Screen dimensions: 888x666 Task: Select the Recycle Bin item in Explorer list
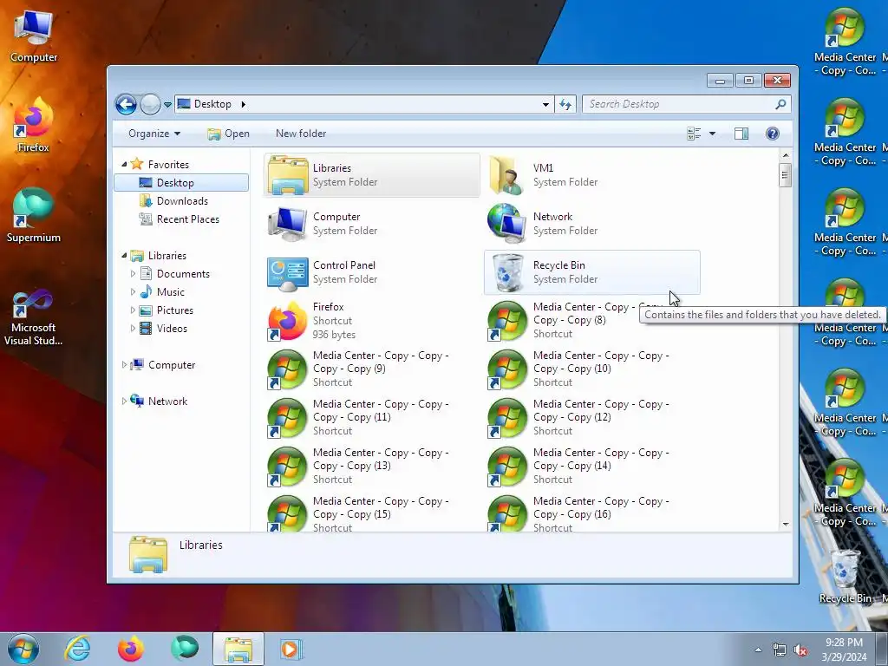[591, 272]
